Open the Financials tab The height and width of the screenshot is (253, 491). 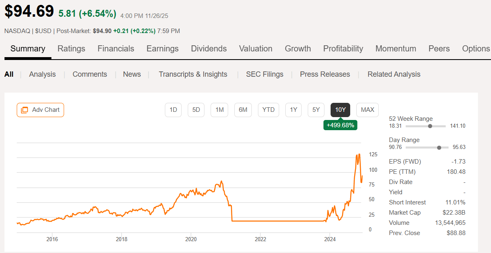[x=116, y=49]
